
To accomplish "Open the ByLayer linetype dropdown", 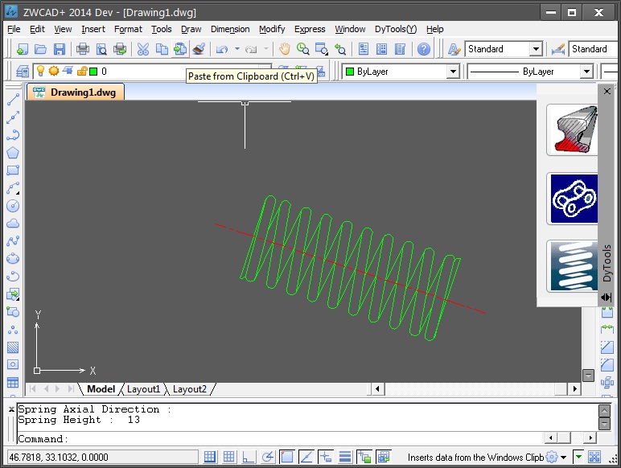I will [586, 72].
